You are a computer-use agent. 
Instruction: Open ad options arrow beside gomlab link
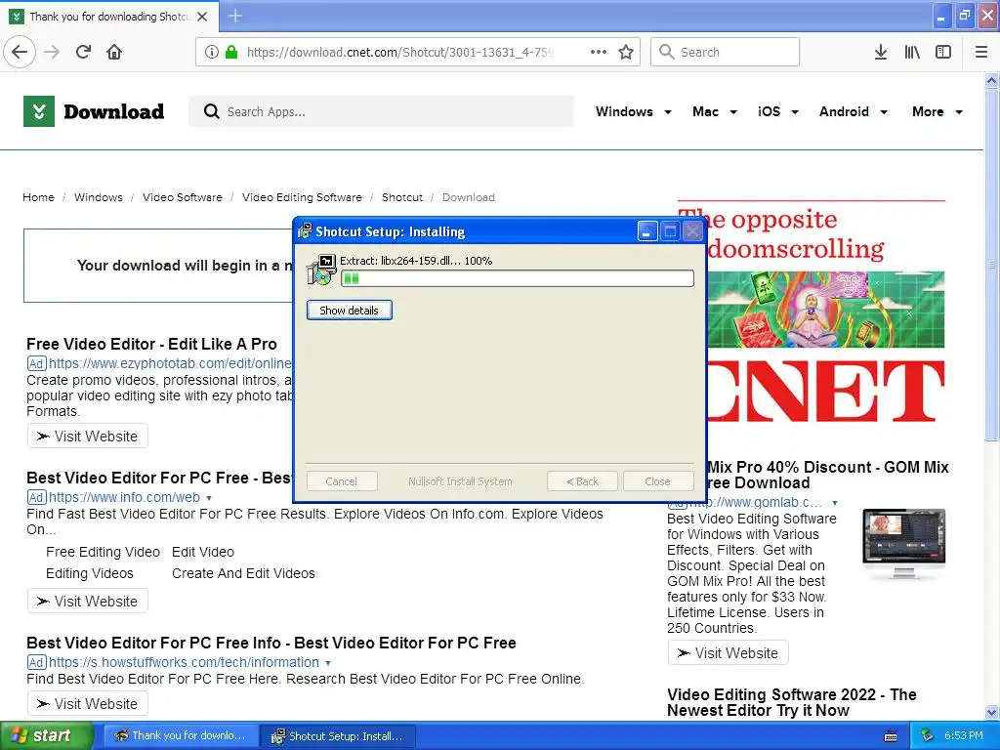(834, 503)
